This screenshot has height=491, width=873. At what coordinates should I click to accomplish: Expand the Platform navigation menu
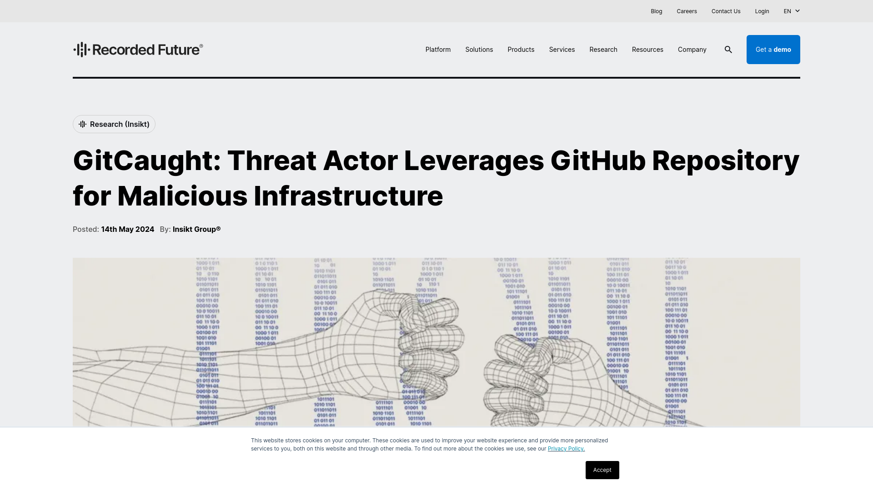point(438,49)
